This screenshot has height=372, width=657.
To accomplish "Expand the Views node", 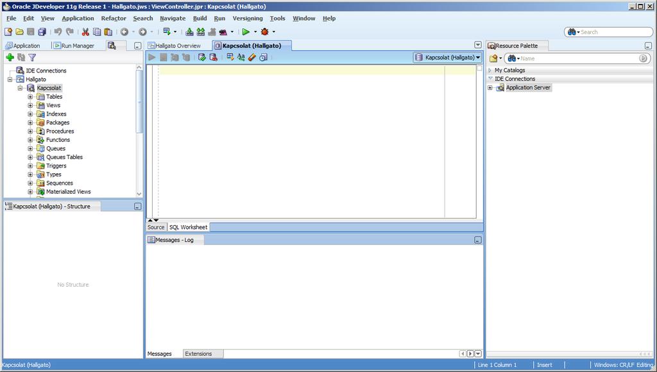I will point(30,106).
